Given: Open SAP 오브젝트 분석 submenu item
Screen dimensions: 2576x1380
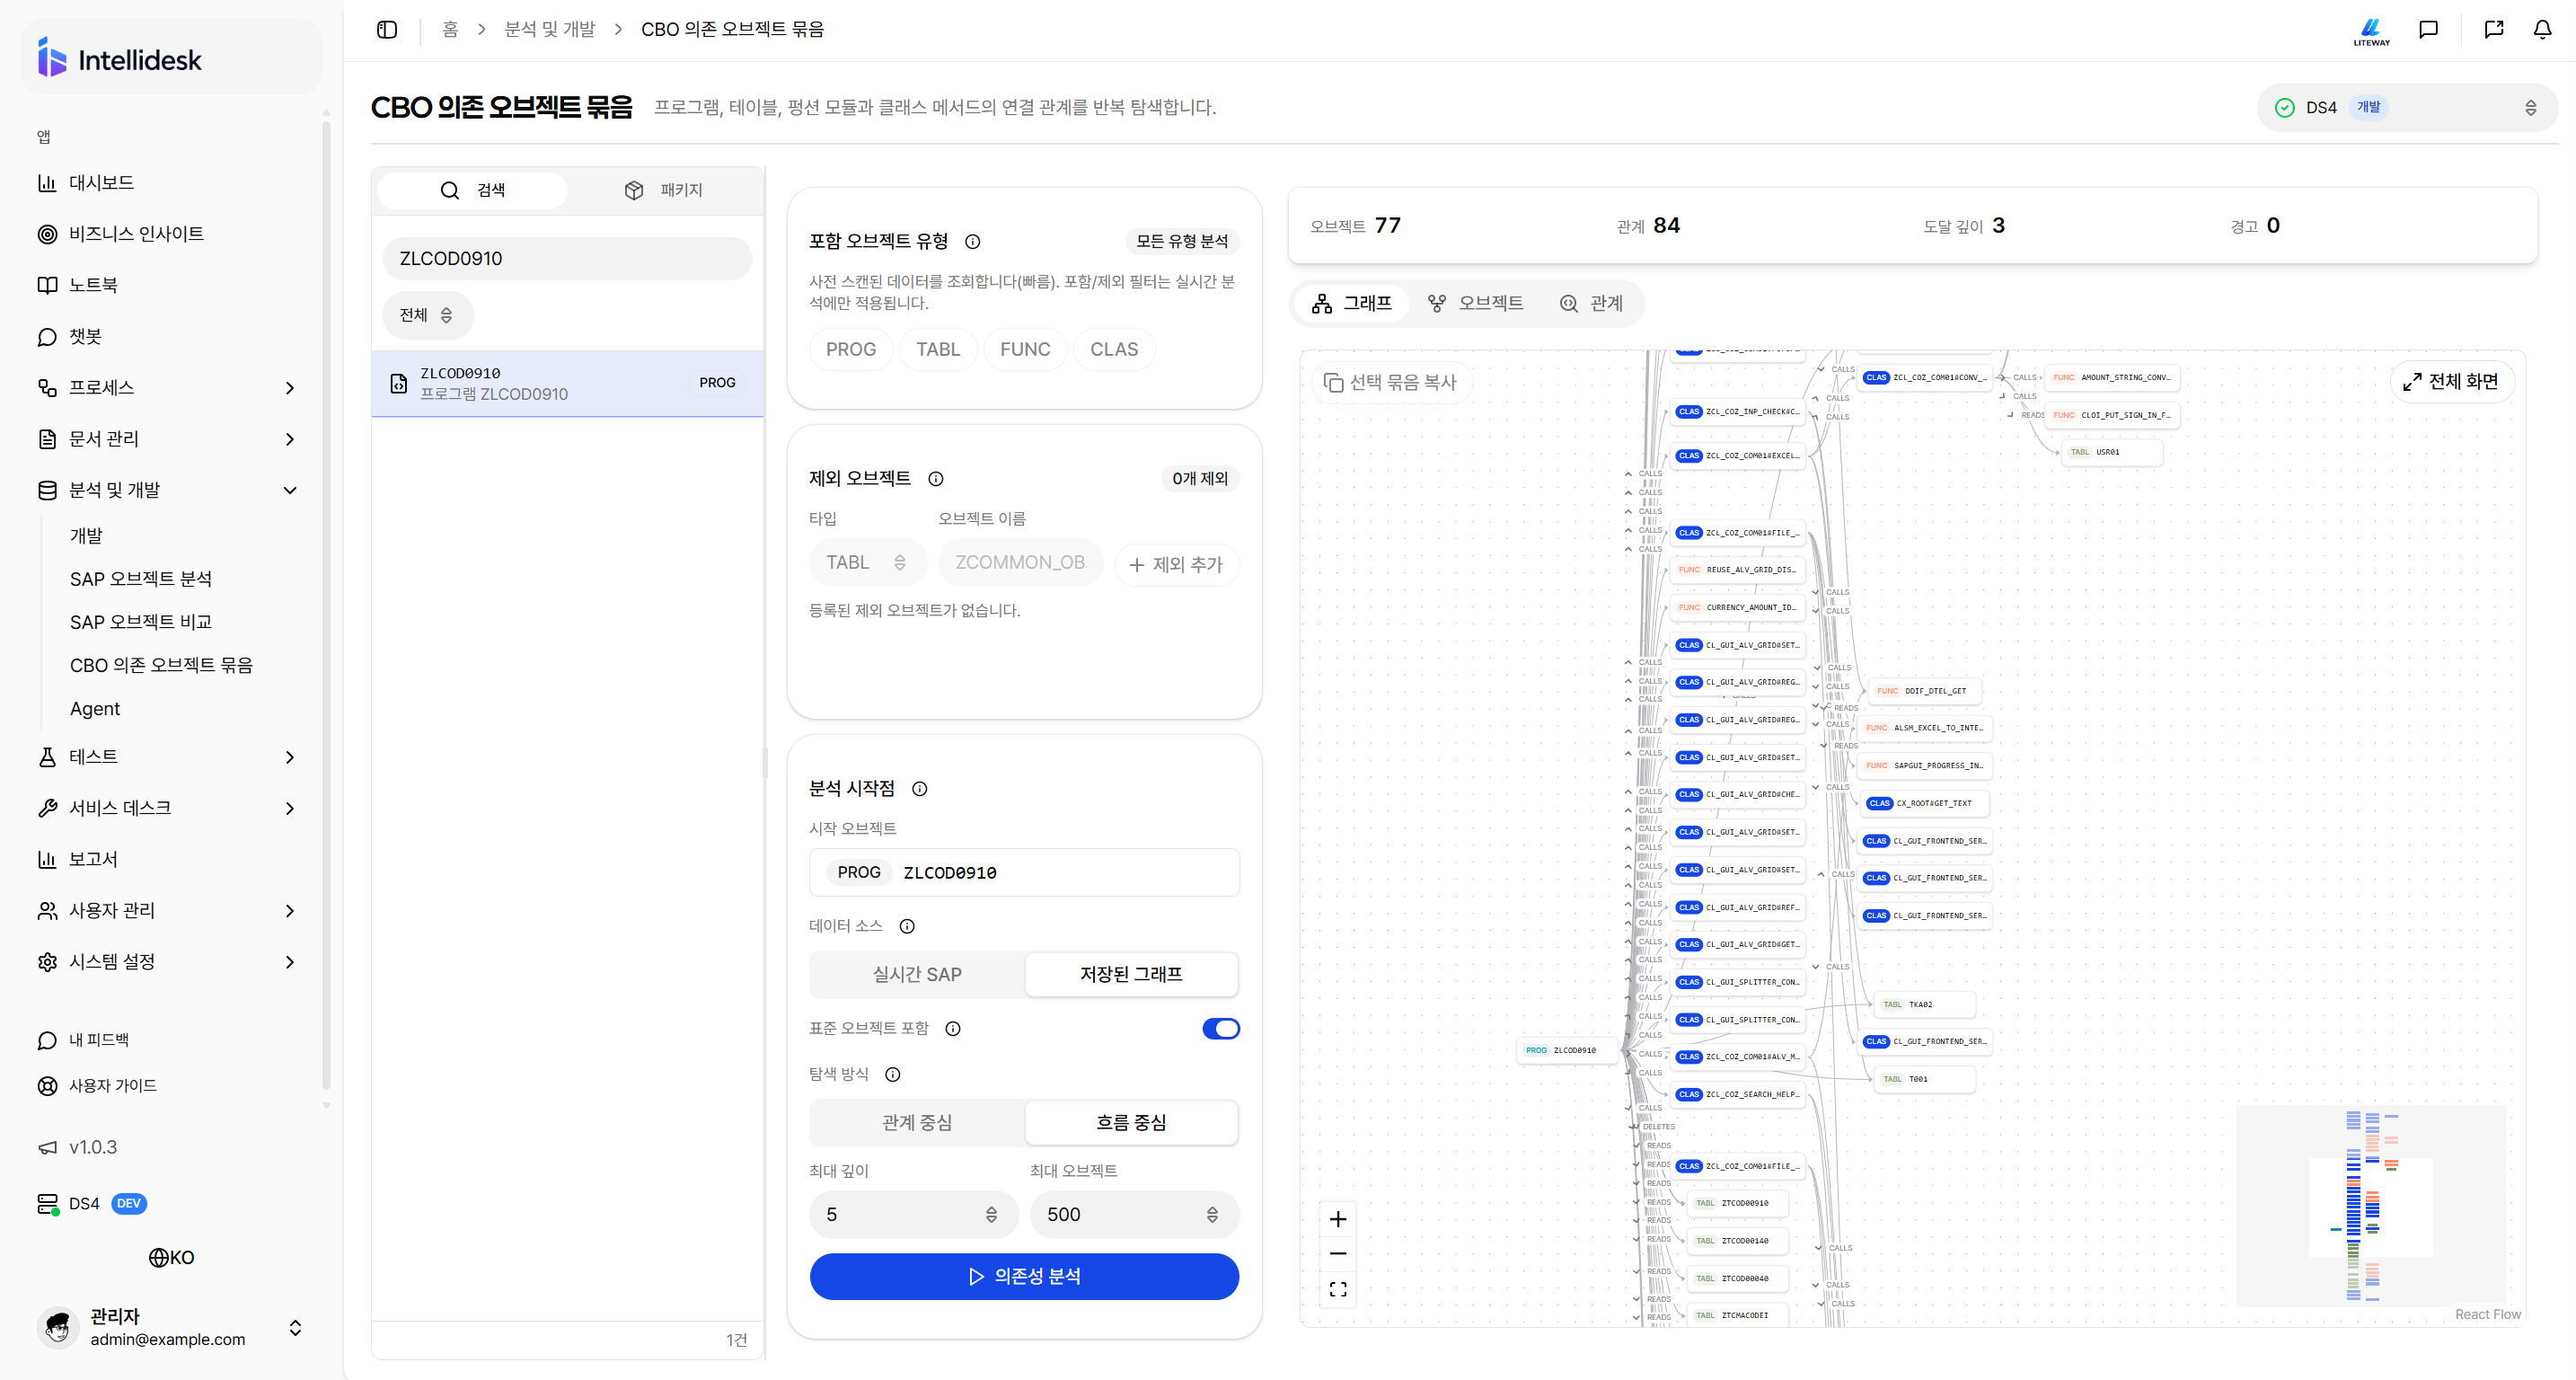Looking at the screenshot, I should [141, 579].
